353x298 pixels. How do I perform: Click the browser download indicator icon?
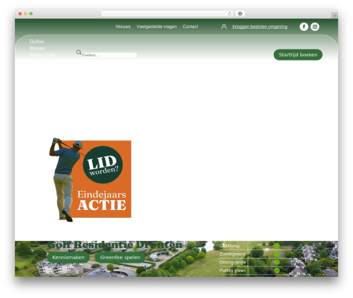(240, 13)
